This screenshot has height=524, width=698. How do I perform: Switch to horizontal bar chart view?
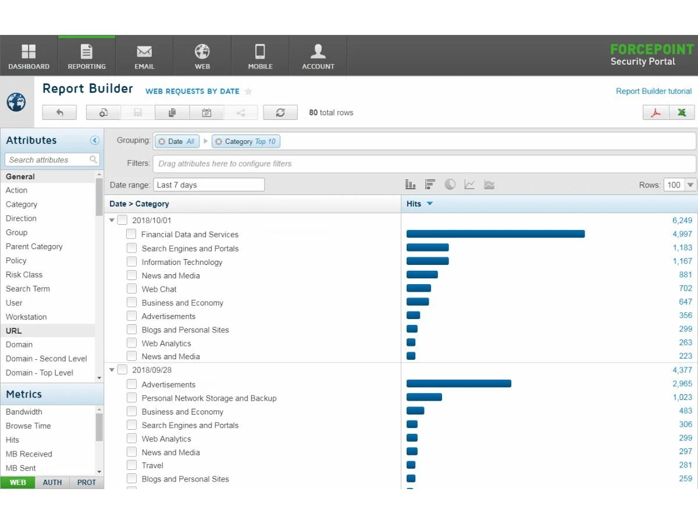[430, 185]
